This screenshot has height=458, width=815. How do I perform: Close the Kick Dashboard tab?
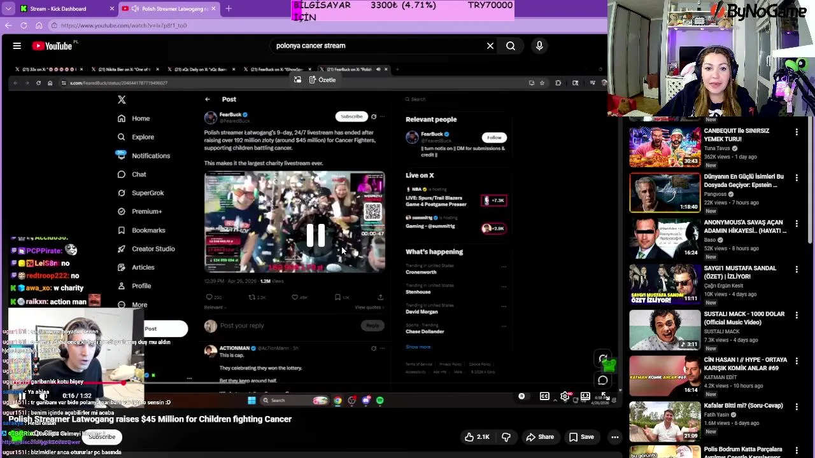113,9
